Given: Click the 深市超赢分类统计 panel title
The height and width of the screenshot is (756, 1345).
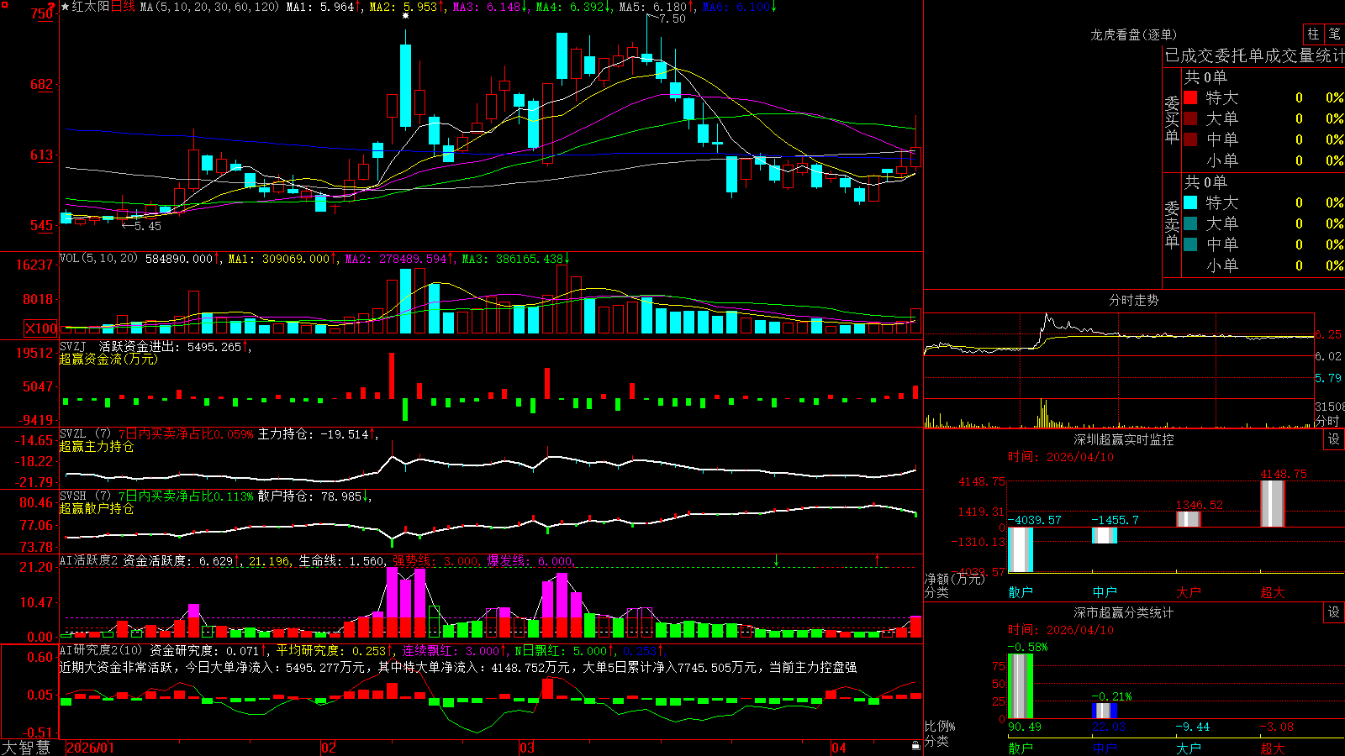Looking at the screenshot, I should click(1124, 612).
